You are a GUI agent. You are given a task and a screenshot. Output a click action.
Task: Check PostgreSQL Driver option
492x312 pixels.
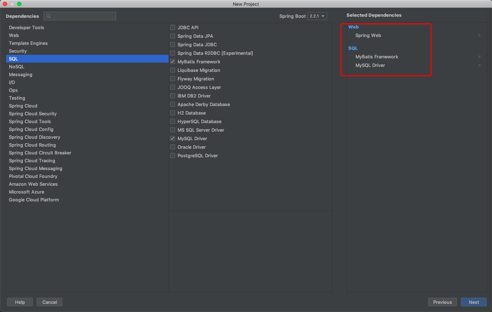pos(173,155)
